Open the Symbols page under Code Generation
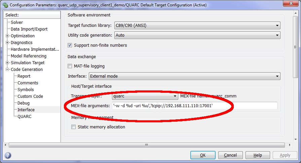The height and width of the screenshot is (163, 301). [26, 89]
